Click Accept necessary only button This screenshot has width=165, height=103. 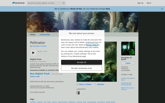coord(82,68)
